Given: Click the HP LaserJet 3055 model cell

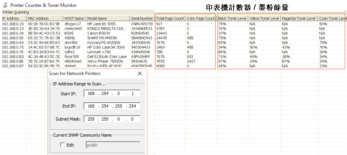Looking at the screenshot, I should (101, 24).
